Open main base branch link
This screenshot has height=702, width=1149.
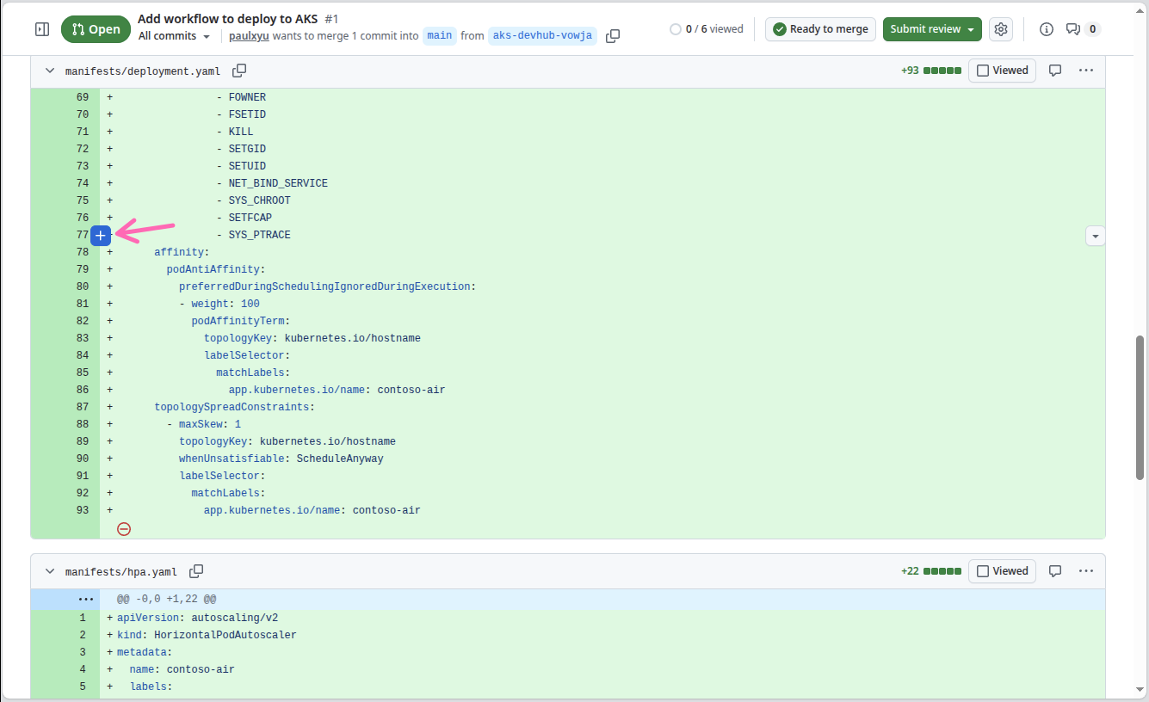[440, 36]
